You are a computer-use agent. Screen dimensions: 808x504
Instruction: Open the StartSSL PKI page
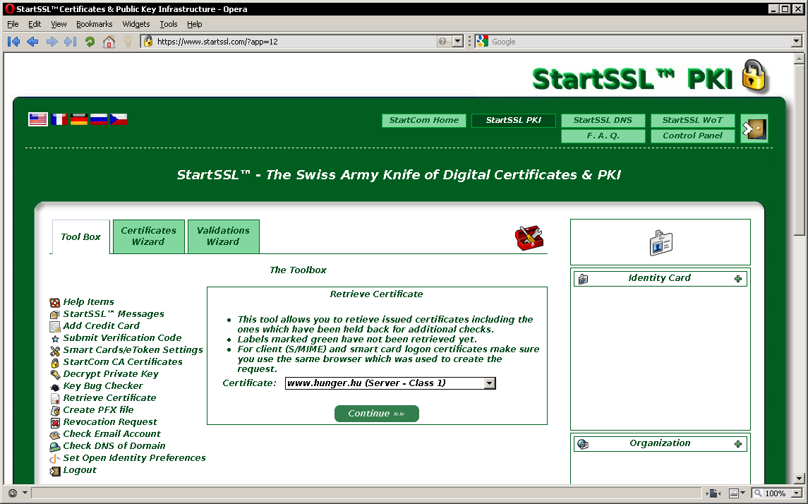[x=514, y=120]
